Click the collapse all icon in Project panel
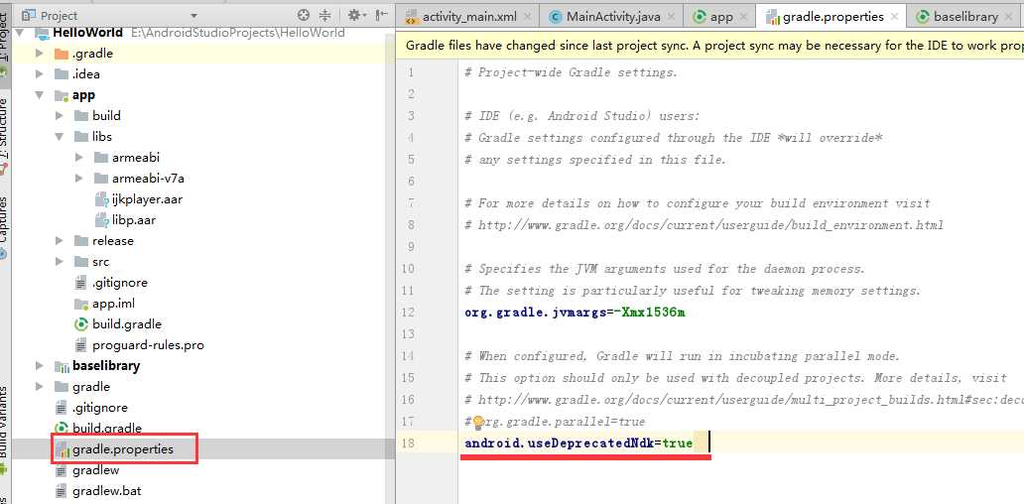Viewport: 1024px width, 504px height. tap(324, 15)
